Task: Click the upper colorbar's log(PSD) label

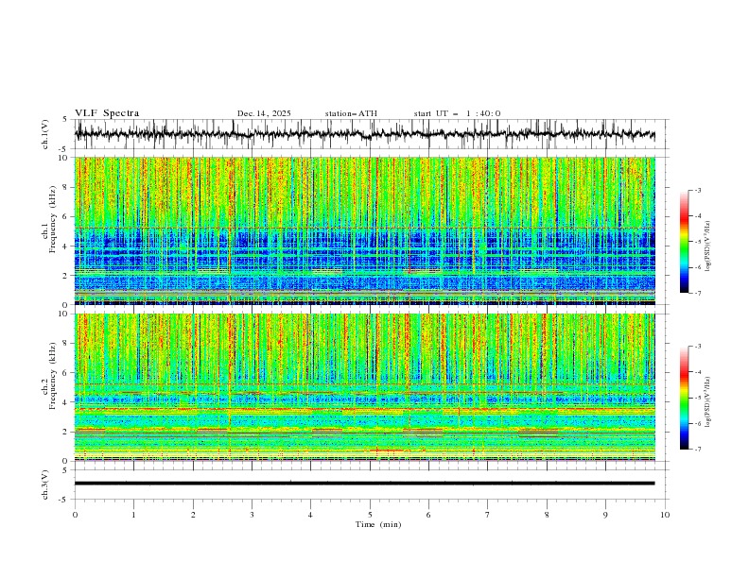Action: coord(708,246)
